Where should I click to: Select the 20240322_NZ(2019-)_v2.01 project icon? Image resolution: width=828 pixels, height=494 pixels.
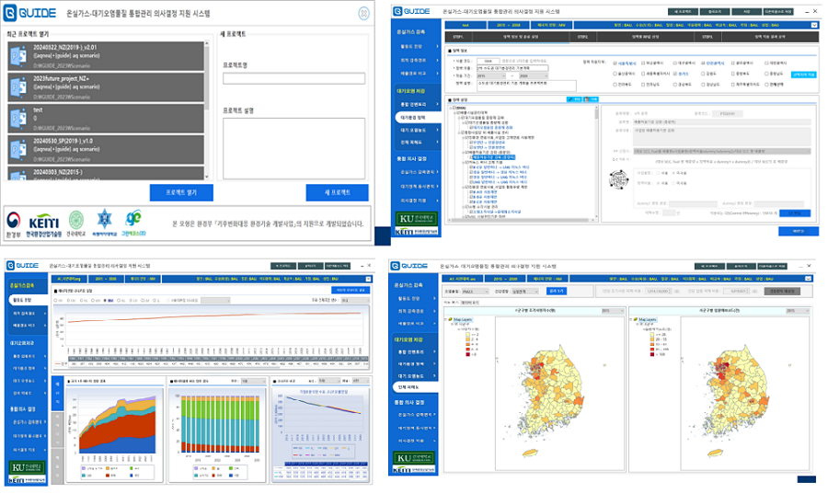18,55
